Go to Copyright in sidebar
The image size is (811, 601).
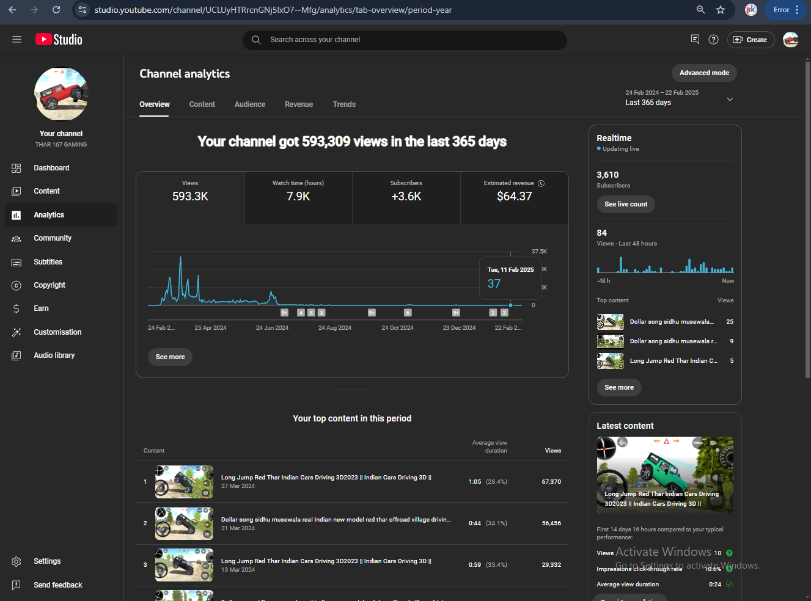pyautogui.click(x=49, y=285)
